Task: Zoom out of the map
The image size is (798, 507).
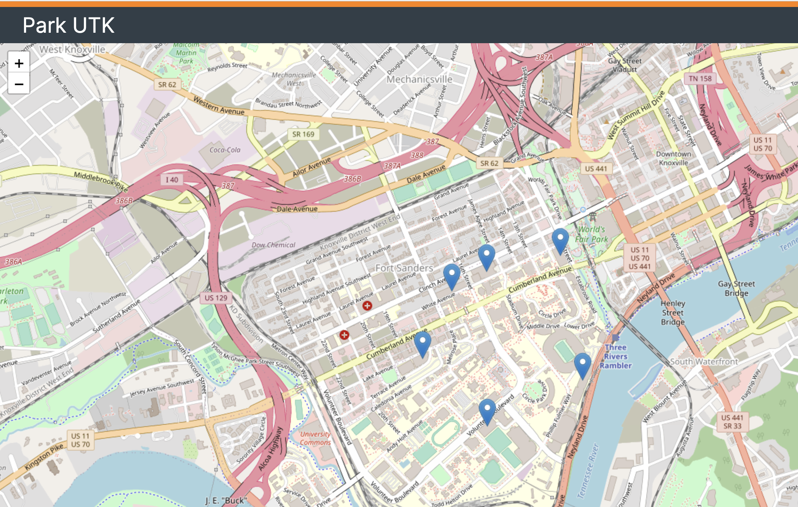Action: (19, 84)
